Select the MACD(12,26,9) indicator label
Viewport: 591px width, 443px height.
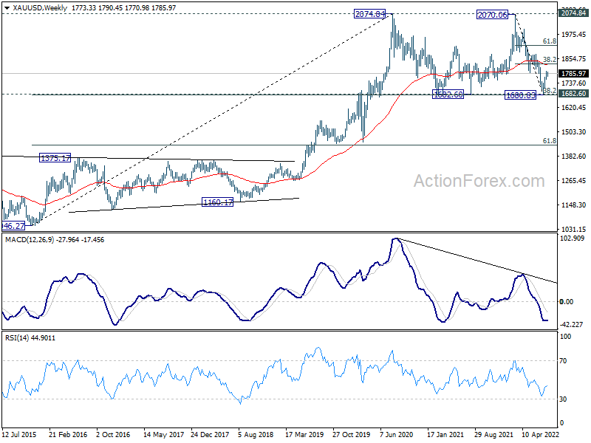pyautogui.click(x=30, y=239)
